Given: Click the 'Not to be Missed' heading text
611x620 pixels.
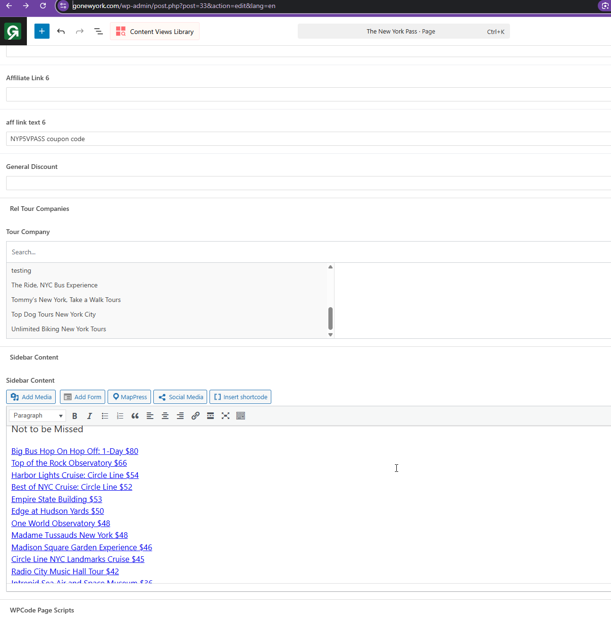Looking at the screenshot, I should point(47,429).
